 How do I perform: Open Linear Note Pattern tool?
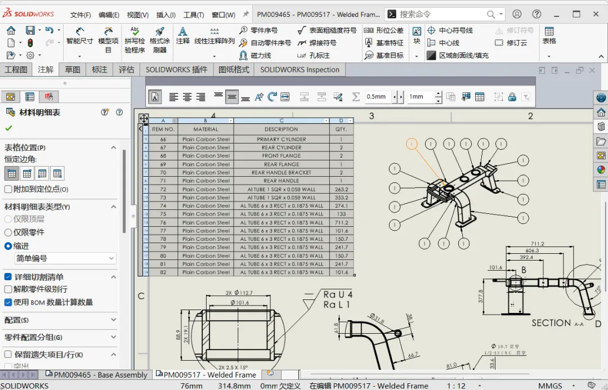pyautogui.click(x=214, y=35)
